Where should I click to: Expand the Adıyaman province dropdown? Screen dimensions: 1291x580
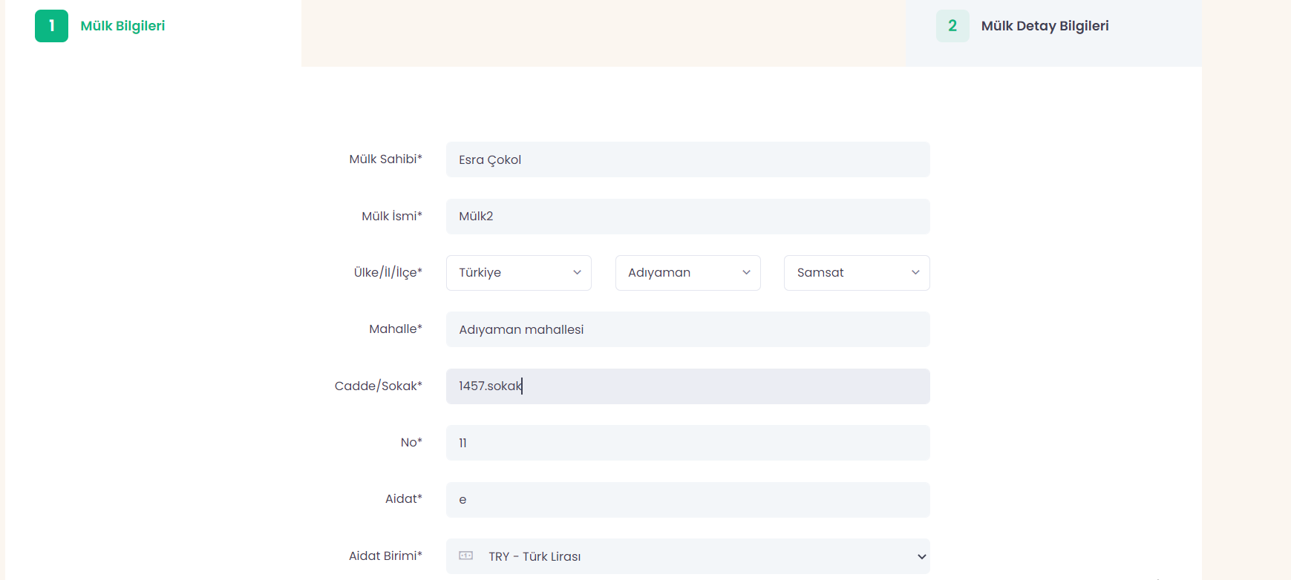(x=687, y=273)
